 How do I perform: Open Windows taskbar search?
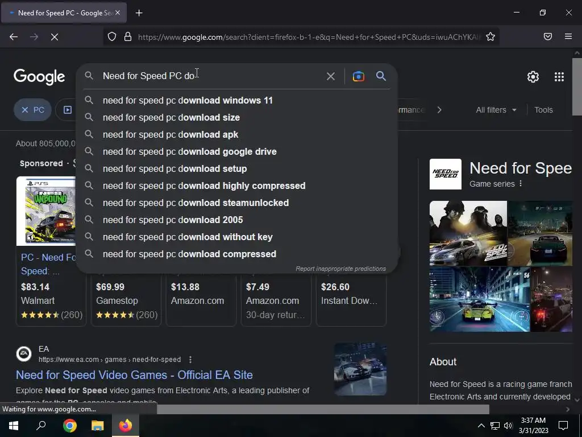(41, 426)
